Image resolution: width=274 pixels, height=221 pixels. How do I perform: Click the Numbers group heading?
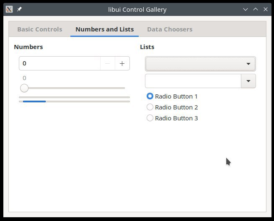(28, 47)
